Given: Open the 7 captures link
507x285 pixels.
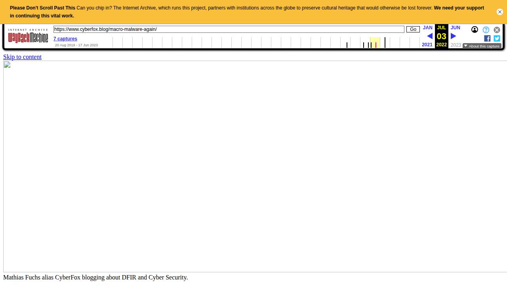Looking at the screenshot, I should [65, 39].
